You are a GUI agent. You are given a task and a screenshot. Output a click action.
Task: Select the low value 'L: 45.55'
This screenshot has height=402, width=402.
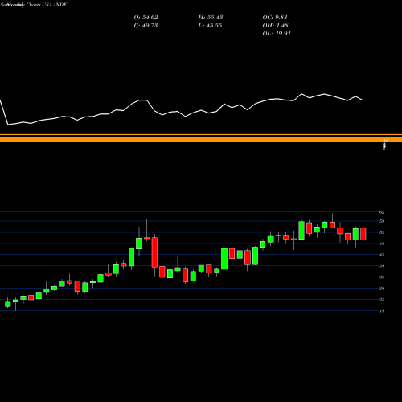pyautogui.click(x=210, y=26)
